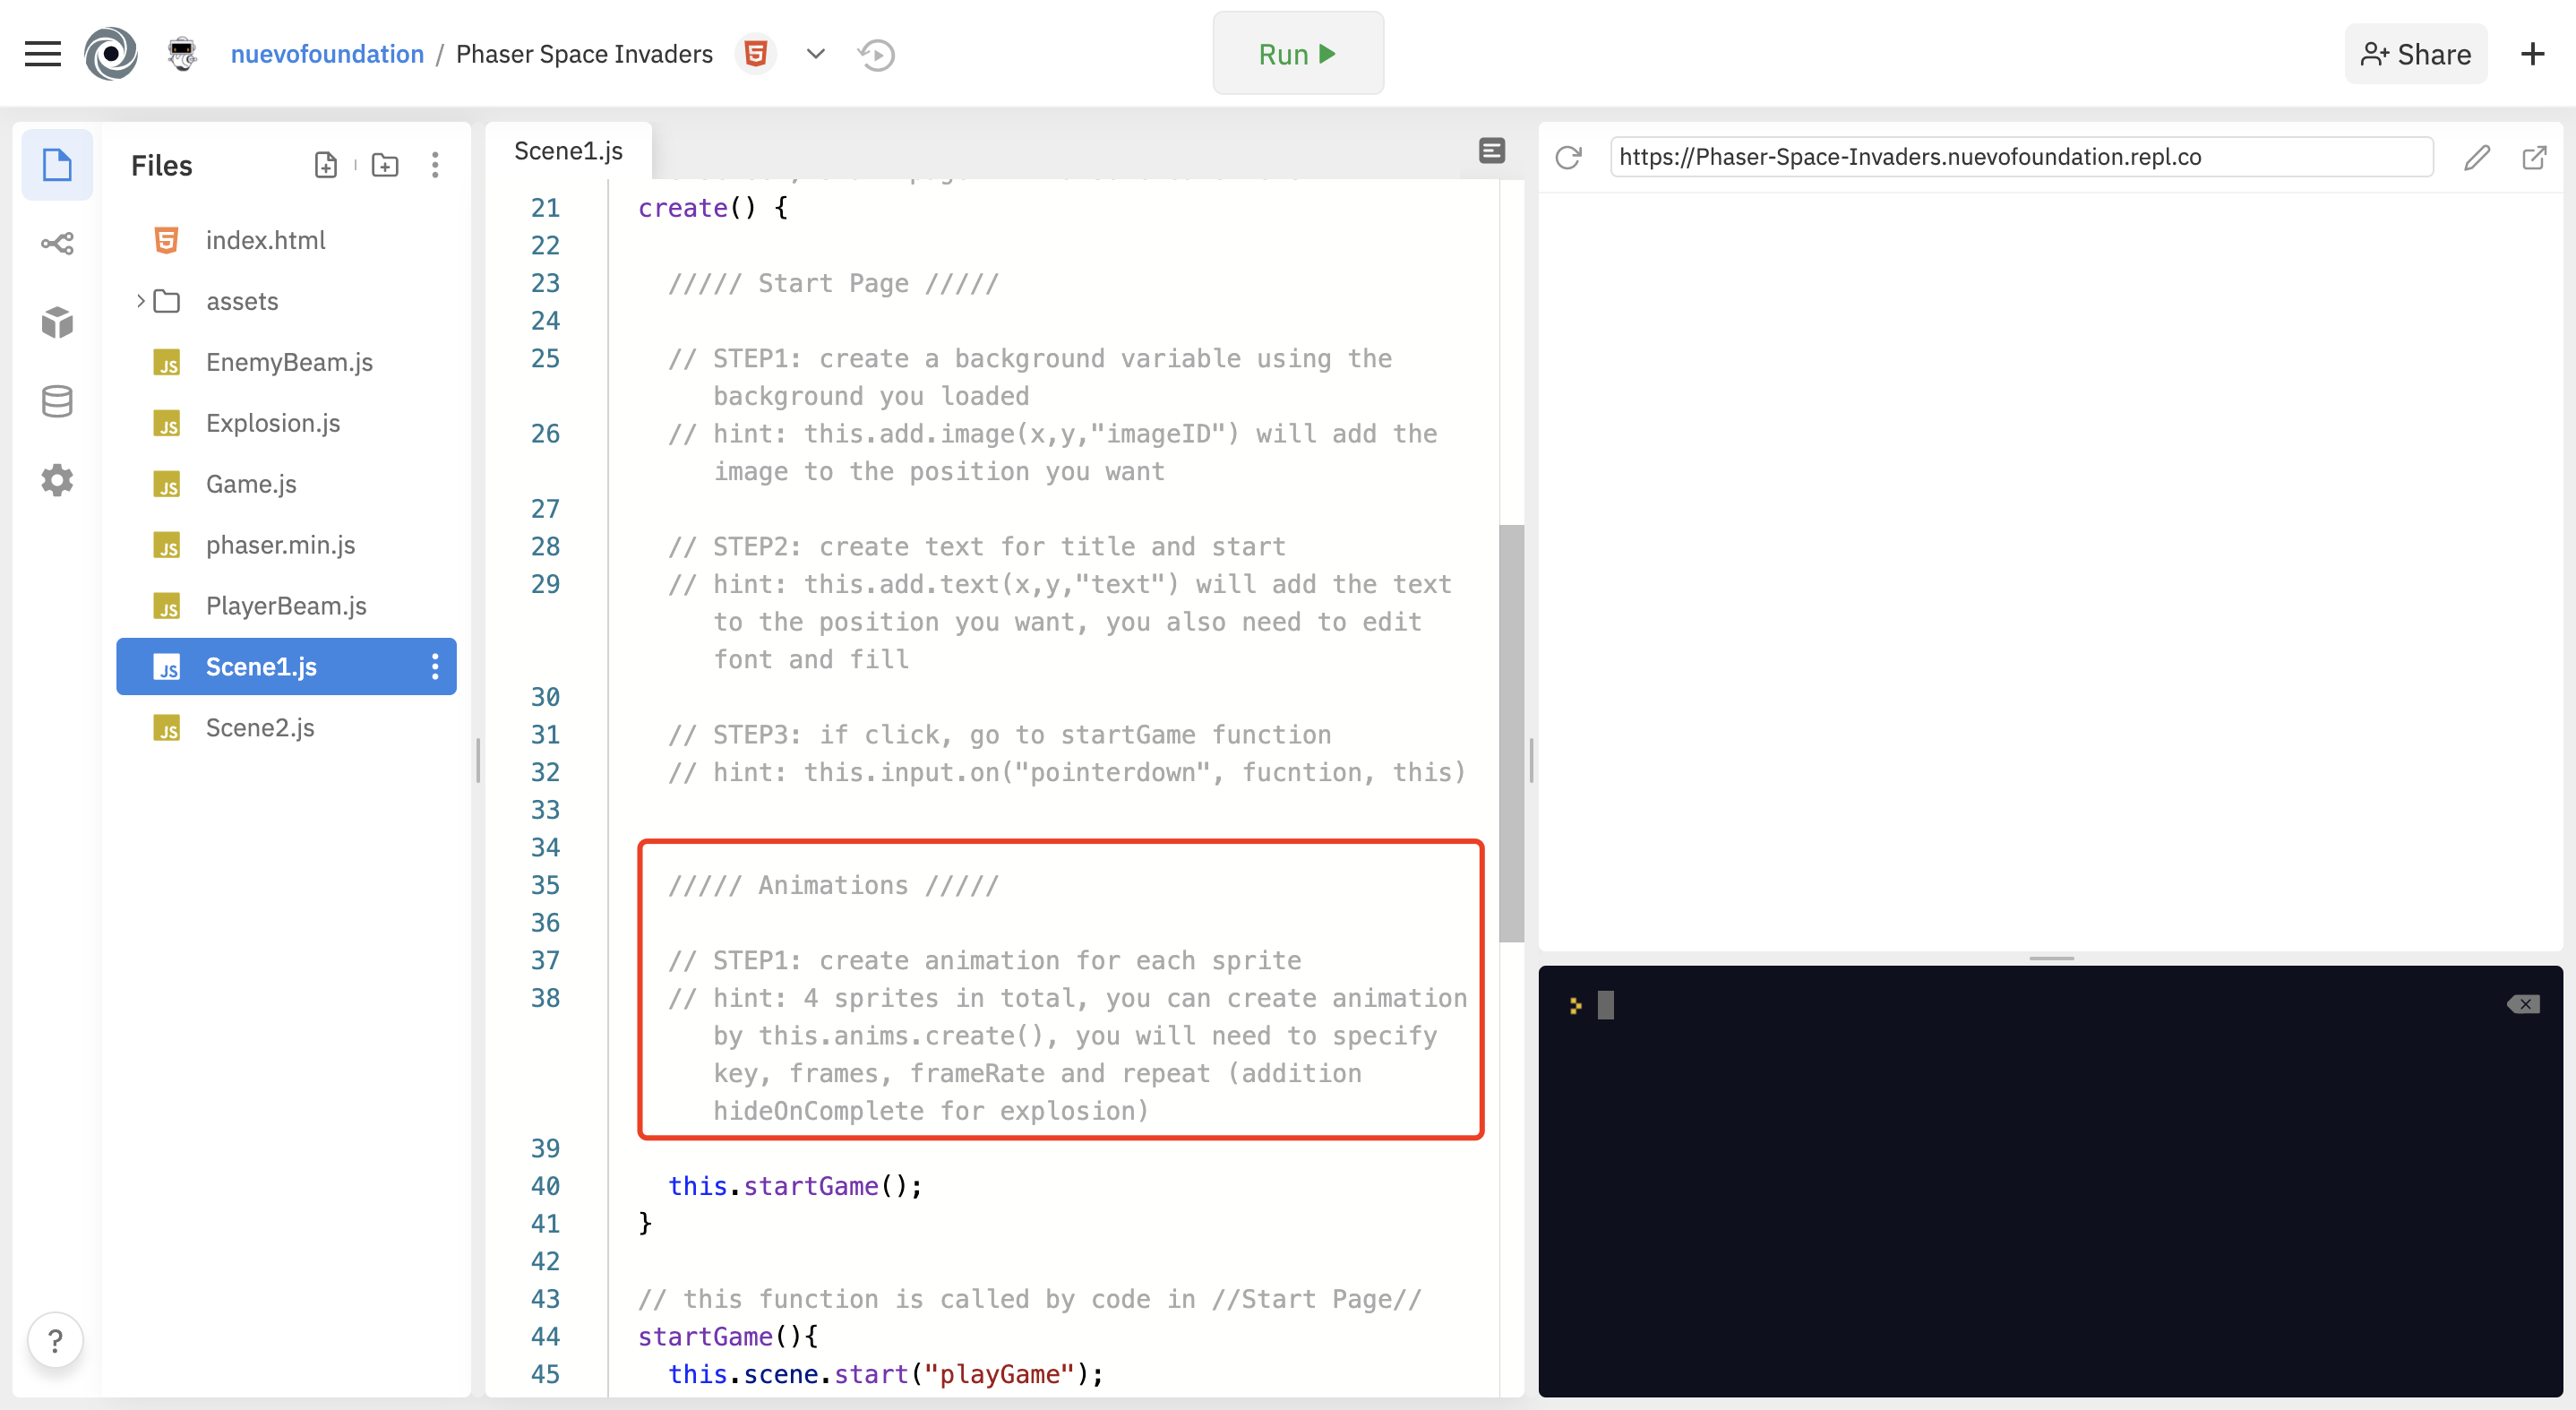Viewport: 2576px width, 1410px height.
Task: Open preview in a new tab
Action: click(2534, 157)
